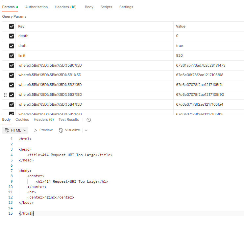The height and width of the screenshot is (231, 244).
Task: Click the Value column header
Action: coord(181,26)
